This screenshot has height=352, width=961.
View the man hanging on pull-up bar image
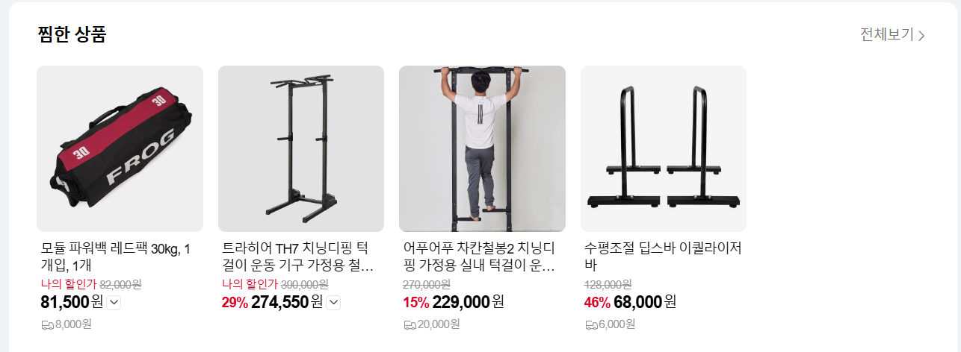[x=482, y=148]
